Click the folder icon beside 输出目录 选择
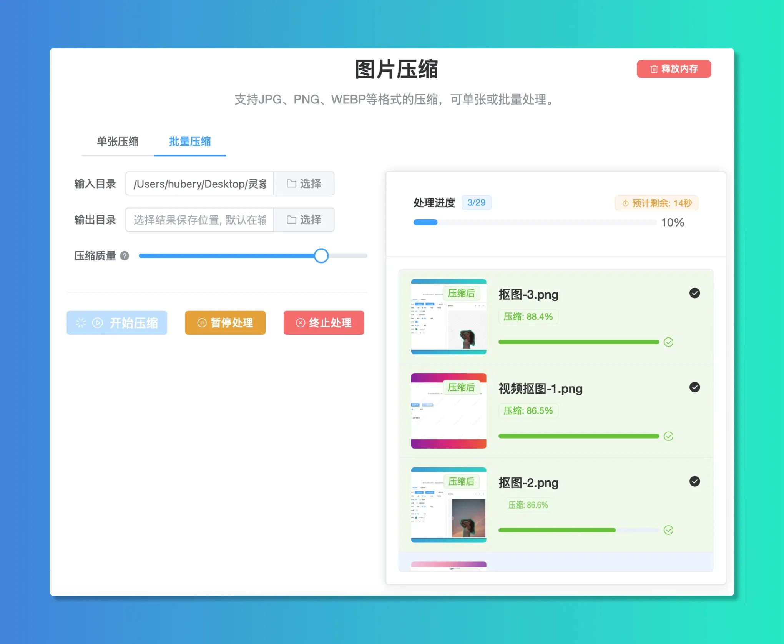The height and width of the screenshot is (644, 784). (291, 219)
